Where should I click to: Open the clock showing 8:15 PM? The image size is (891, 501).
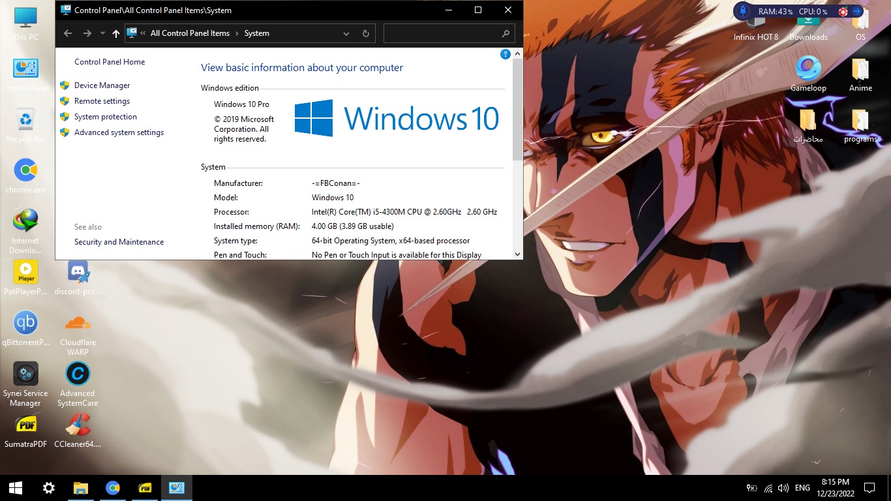coord(835,488)
